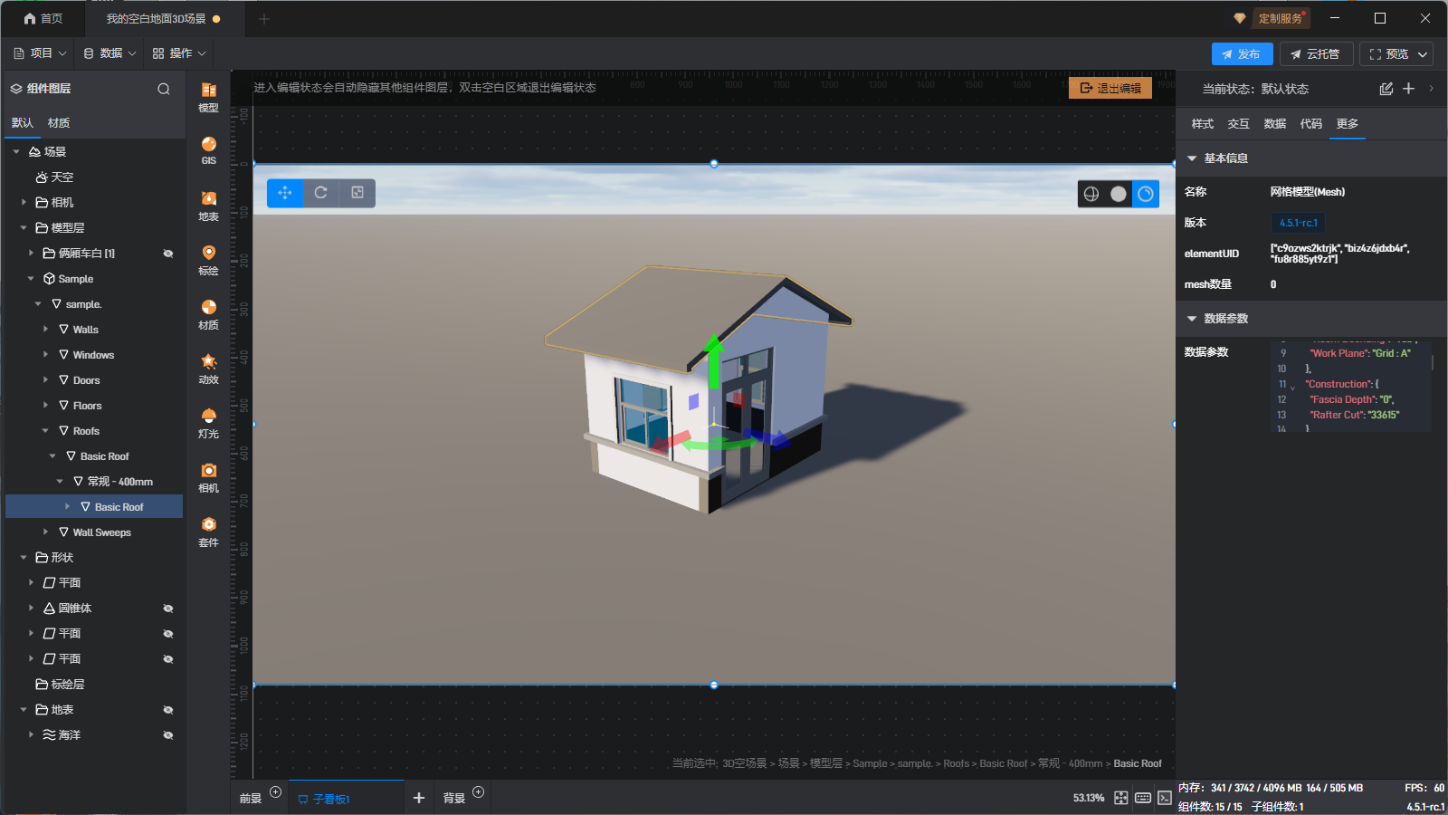Add a new state with the plus icon
The image size is (1448, 815).
[1408, 89]
